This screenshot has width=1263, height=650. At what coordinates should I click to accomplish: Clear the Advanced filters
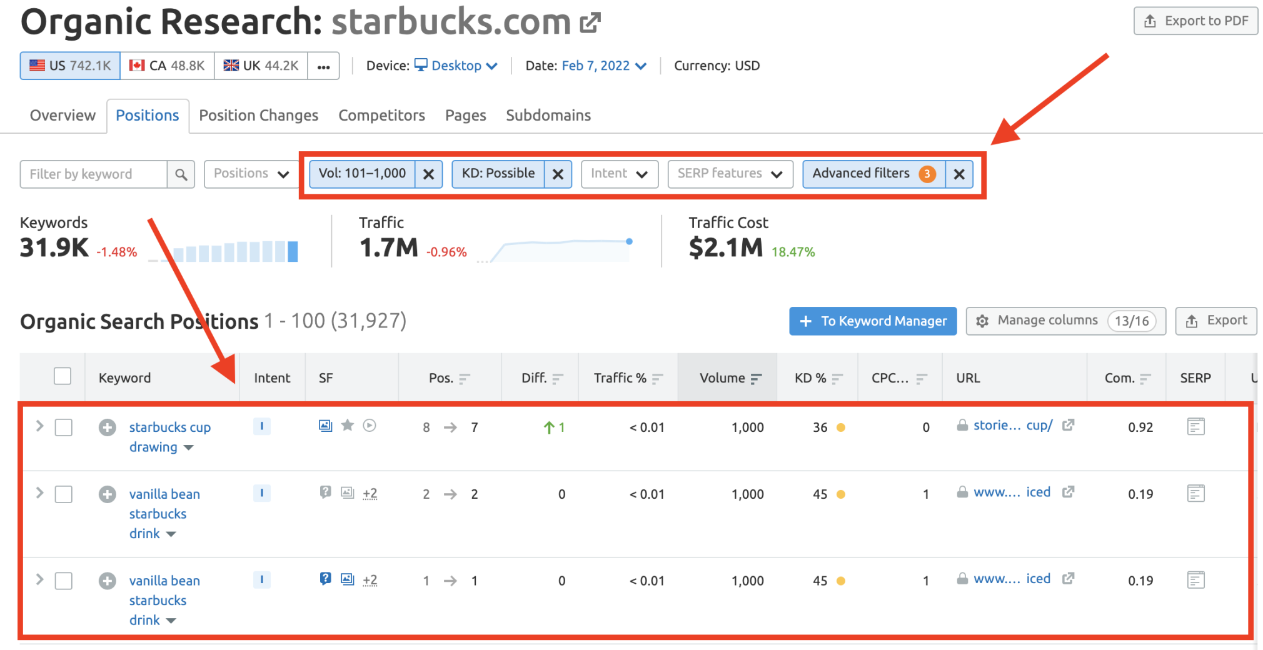(959, 174)
